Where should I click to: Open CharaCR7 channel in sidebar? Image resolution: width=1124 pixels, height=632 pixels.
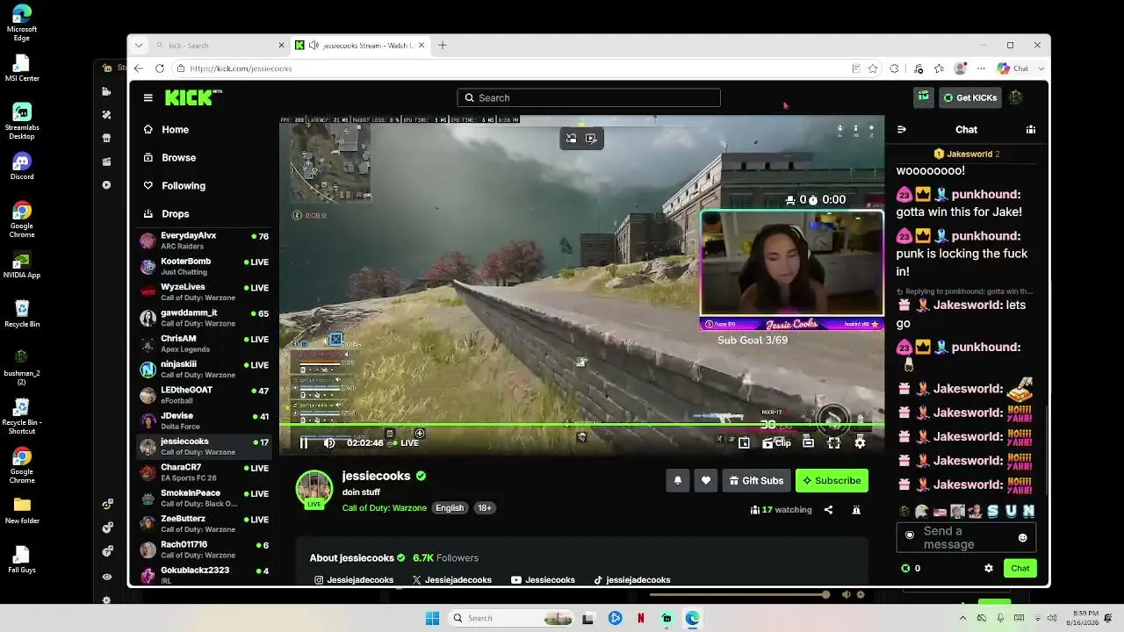click(205, 472)
